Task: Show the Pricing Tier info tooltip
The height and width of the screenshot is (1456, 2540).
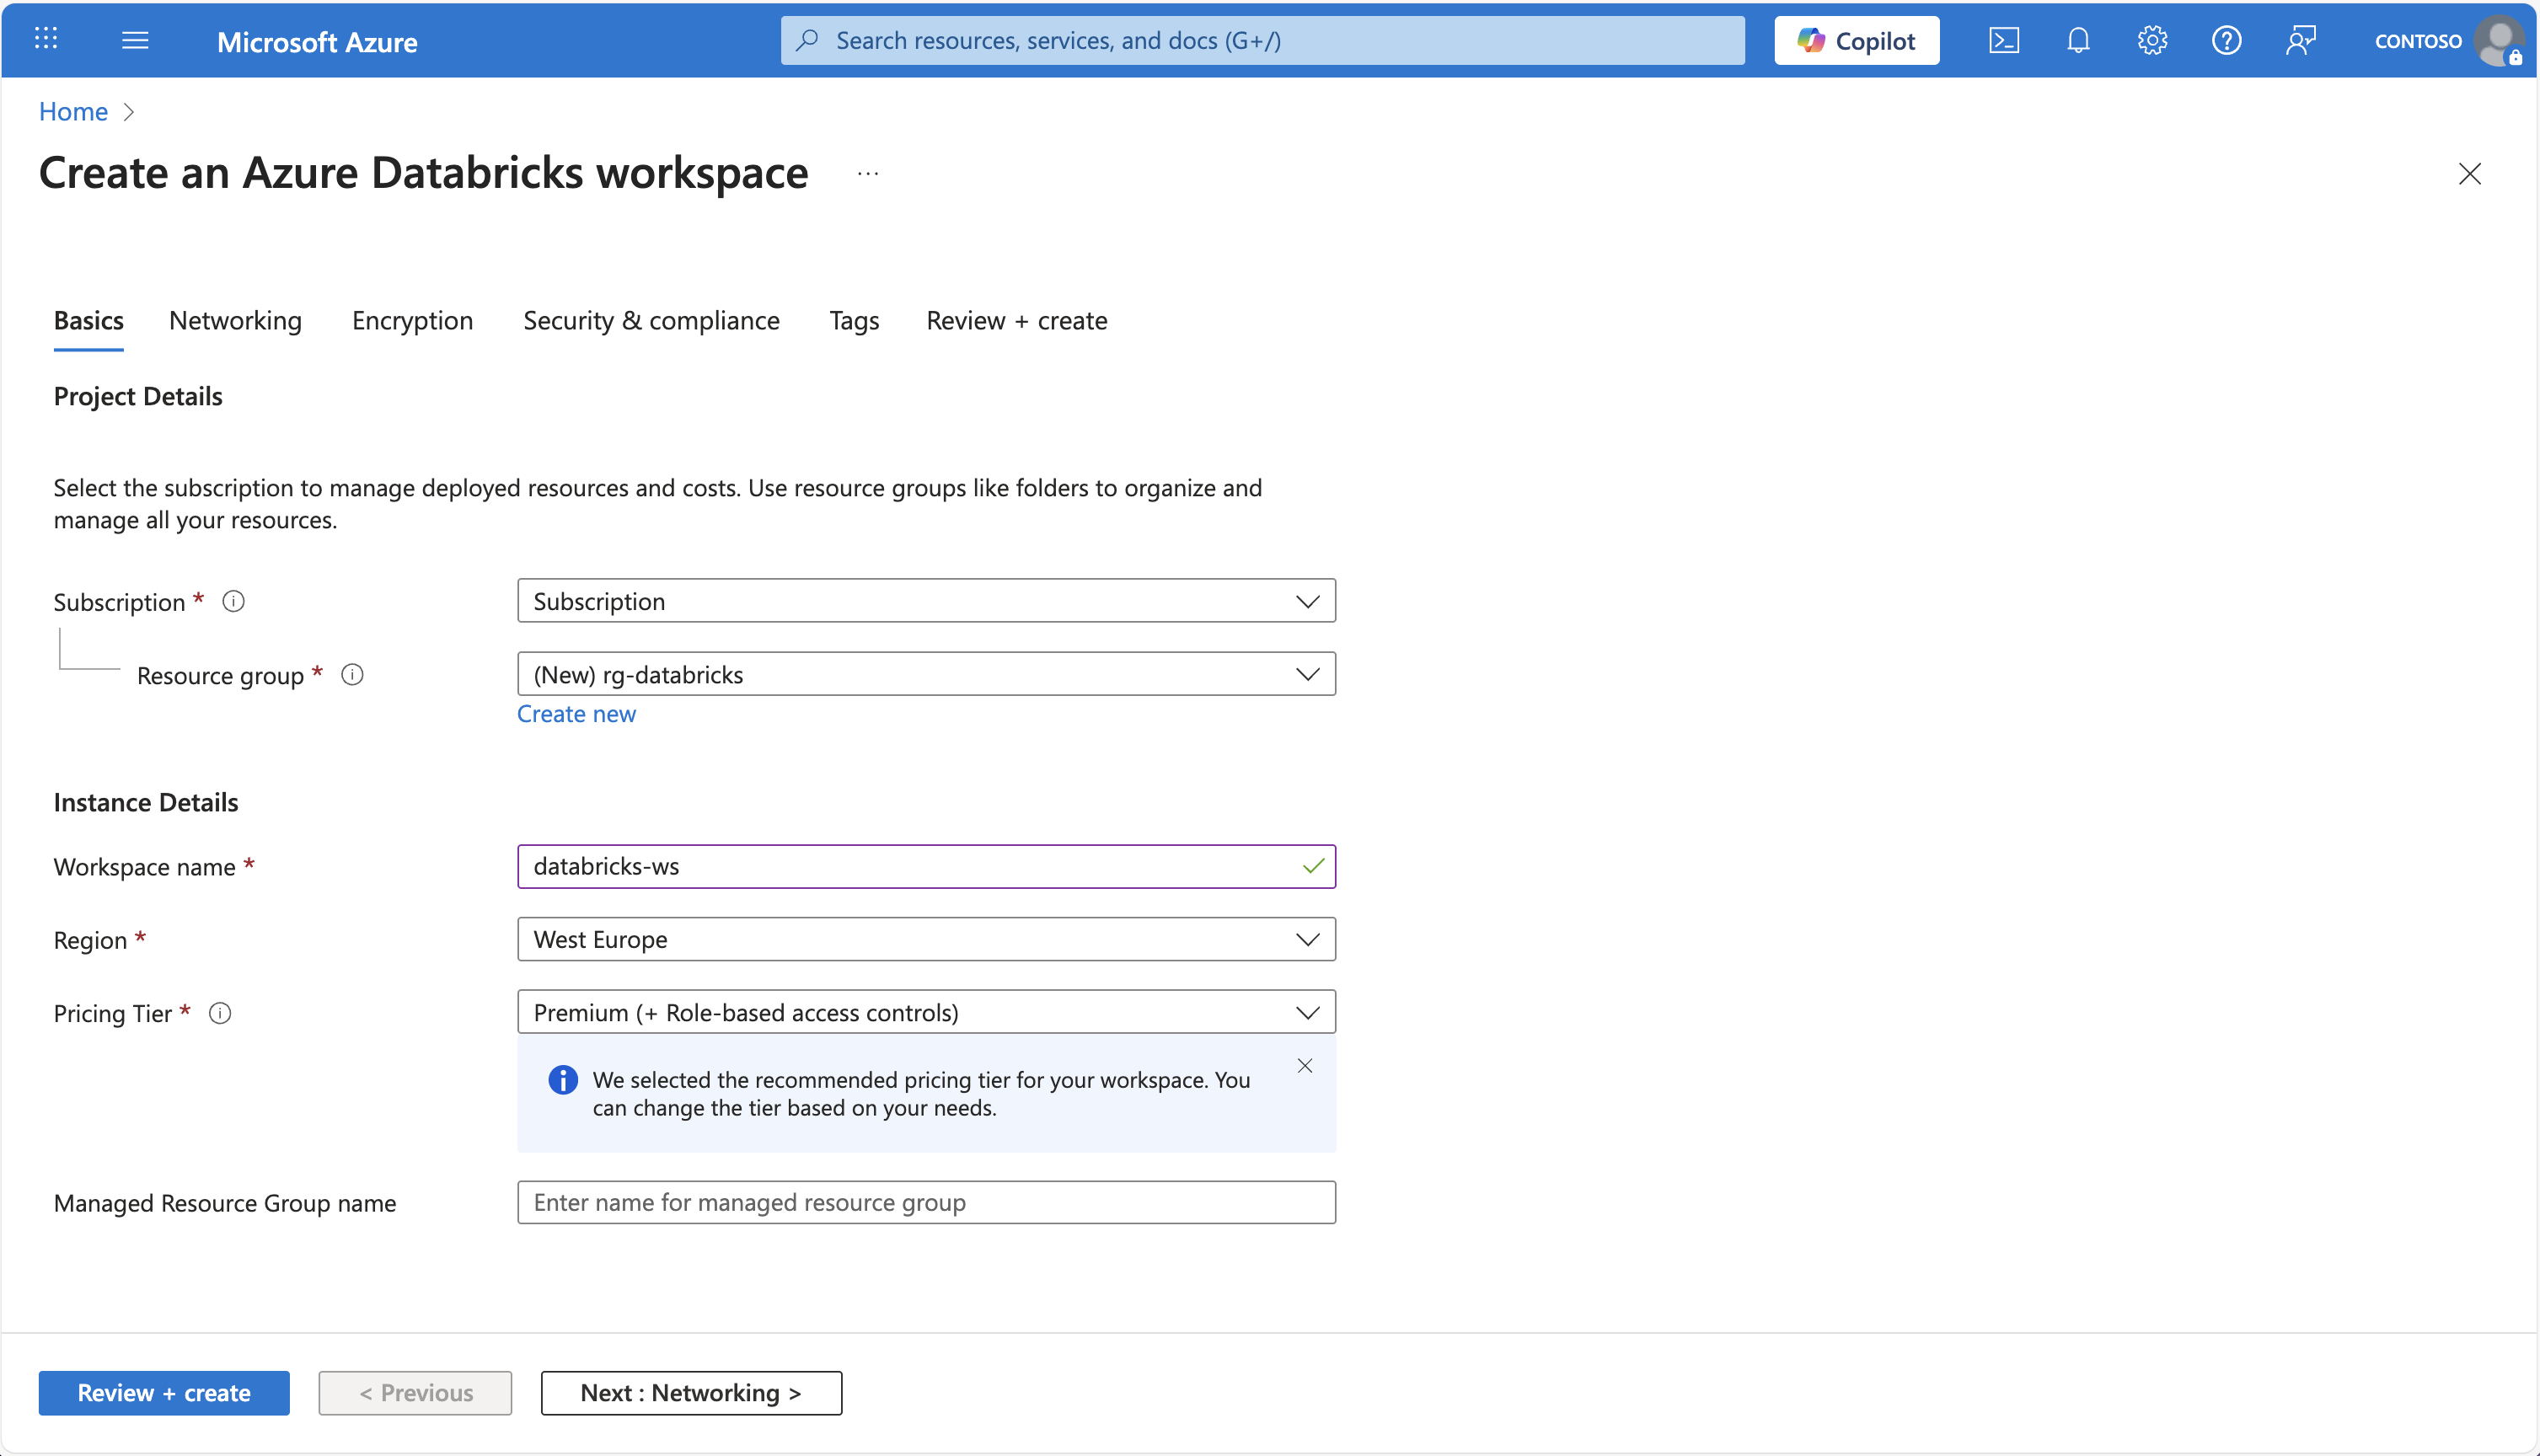Action: pyautogui.click(x=220, y=1013)
